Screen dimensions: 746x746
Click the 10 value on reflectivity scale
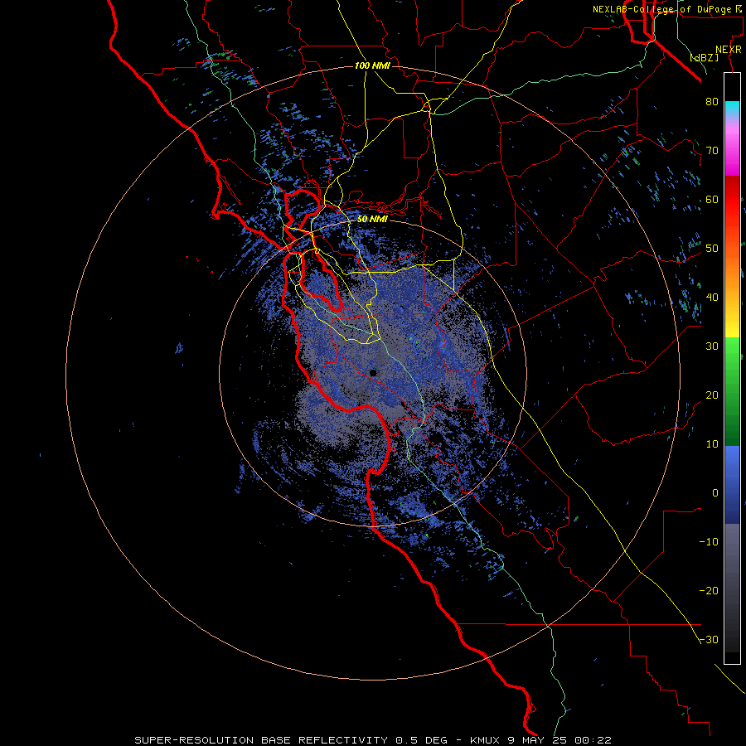[x=712, y=444]
